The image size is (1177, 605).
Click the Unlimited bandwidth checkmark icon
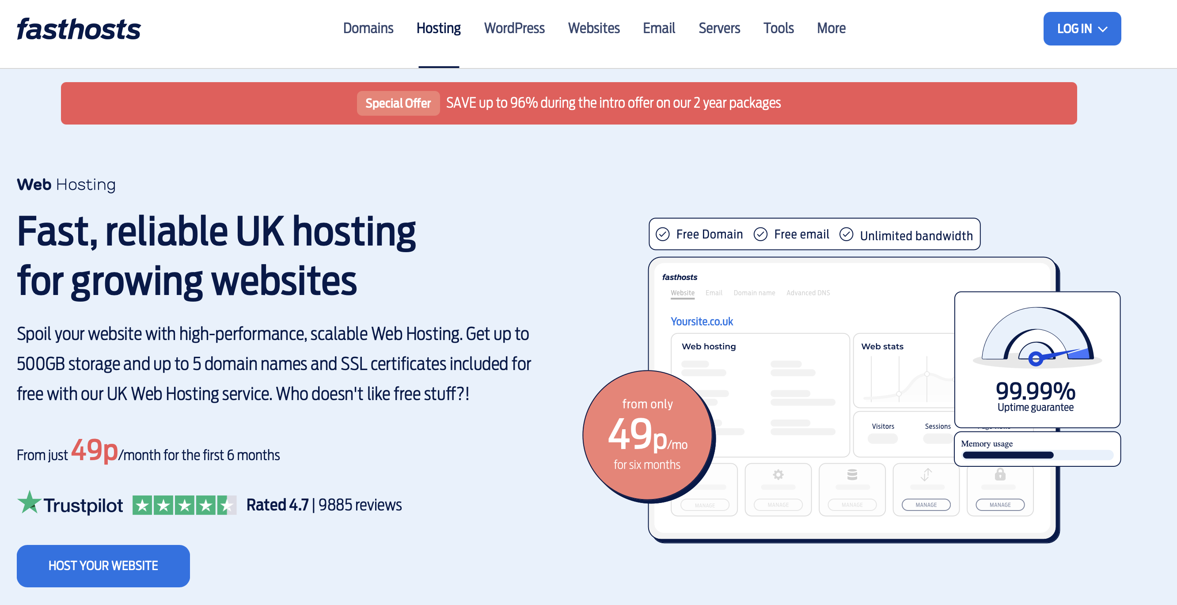point(846,234)
